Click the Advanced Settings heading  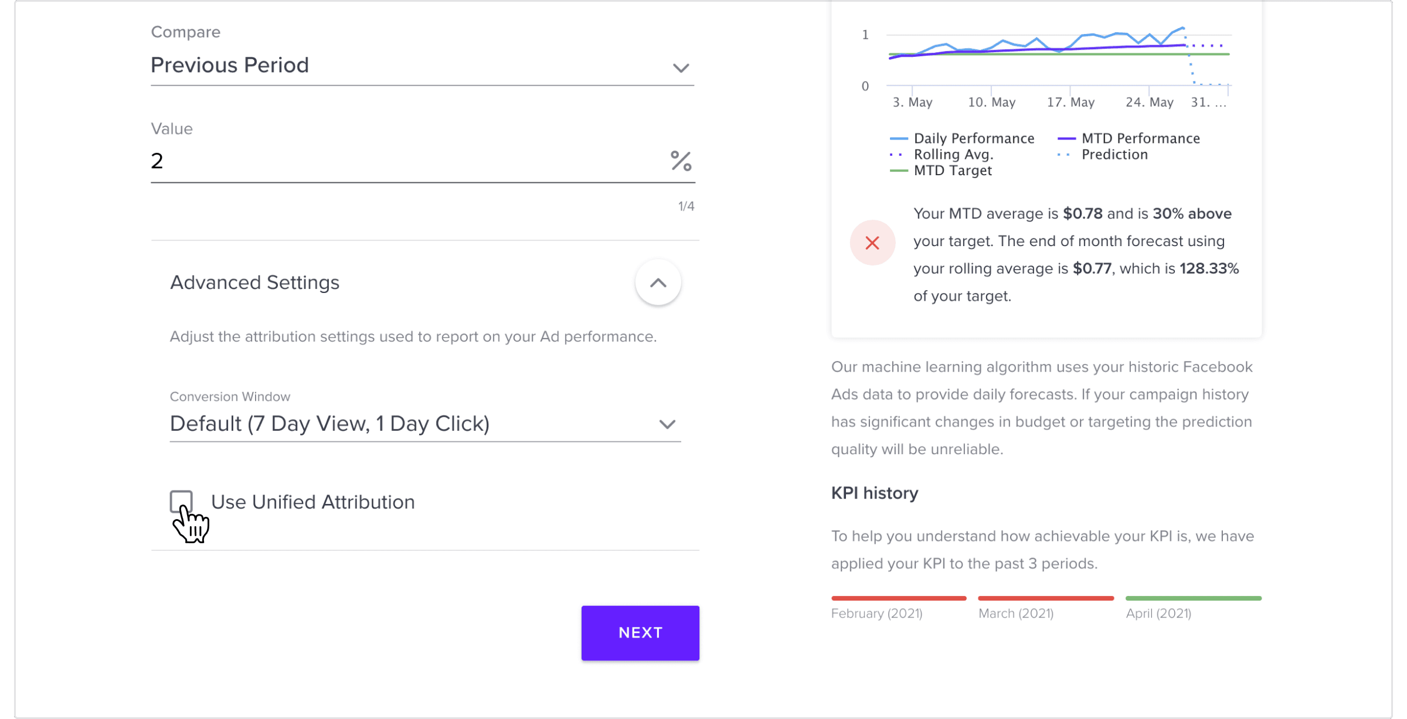coord(254,282)
